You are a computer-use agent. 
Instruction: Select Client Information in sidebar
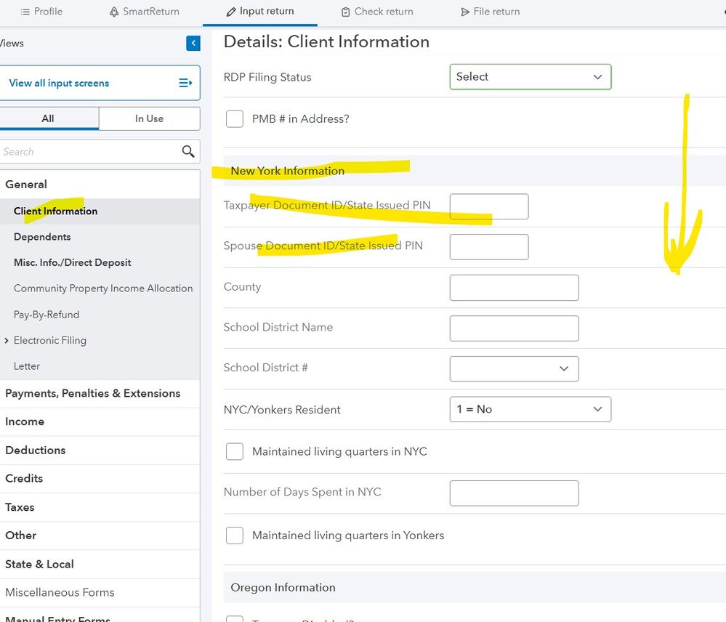tap(100, 211)
